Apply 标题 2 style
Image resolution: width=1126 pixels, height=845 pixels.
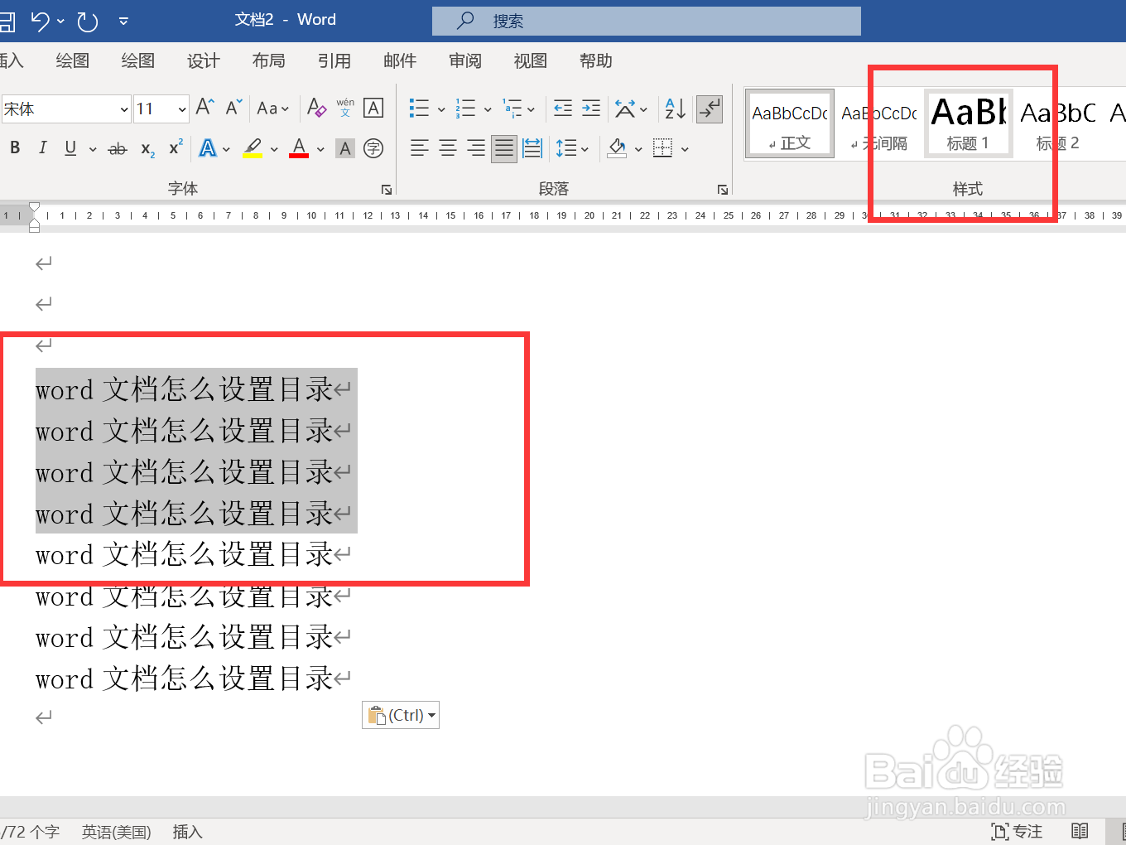(1058, 124)
